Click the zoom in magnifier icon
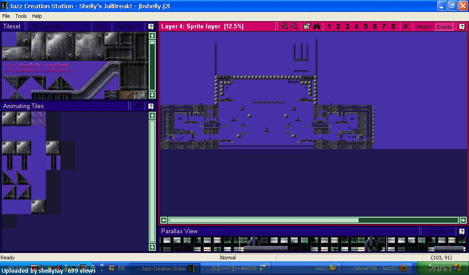The width and height of the screenshot is (469, 275). (285, 26)
